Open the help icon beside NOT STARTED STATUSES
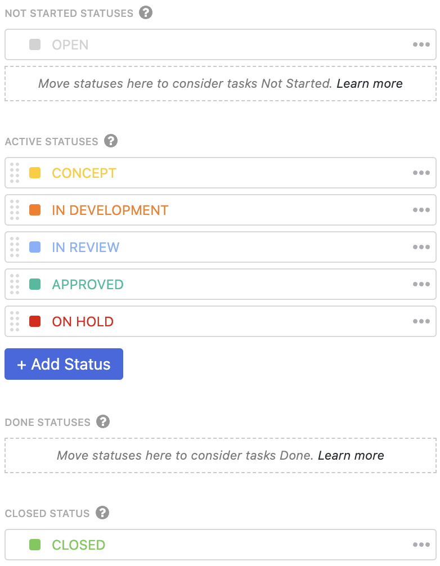This screenshot has height=566, width=440. pyautogui.click(x=146, y=12)
